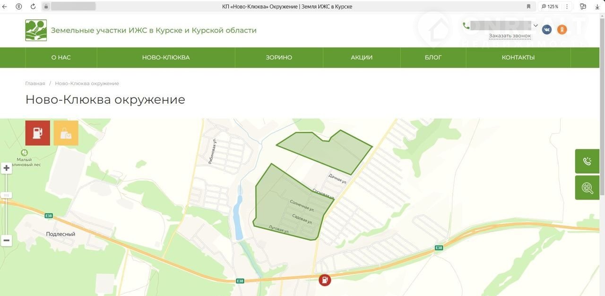Click the red gas station marker on map
The image size is (605, 296).
(x=325, y=280)
